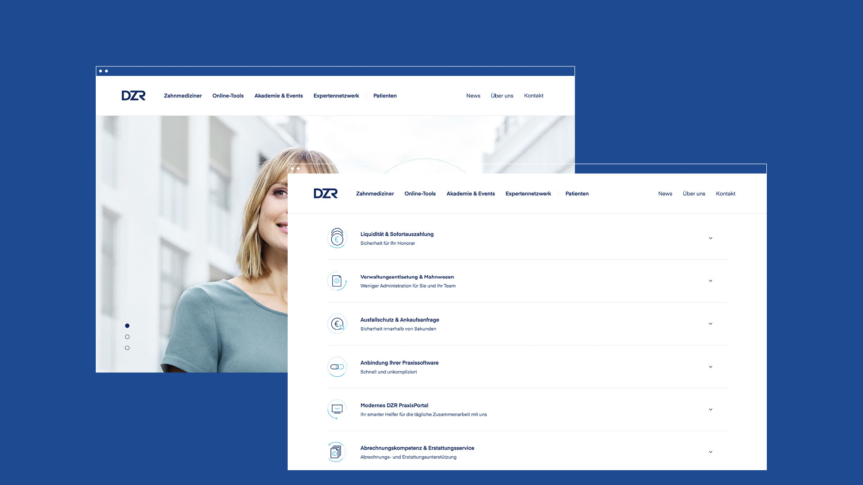The width and height of the screenshot is (863, 485).
Task: Click 'Abrechnungs- und Erstattungsunterstützung' subtitle
Action: point(408,457)
